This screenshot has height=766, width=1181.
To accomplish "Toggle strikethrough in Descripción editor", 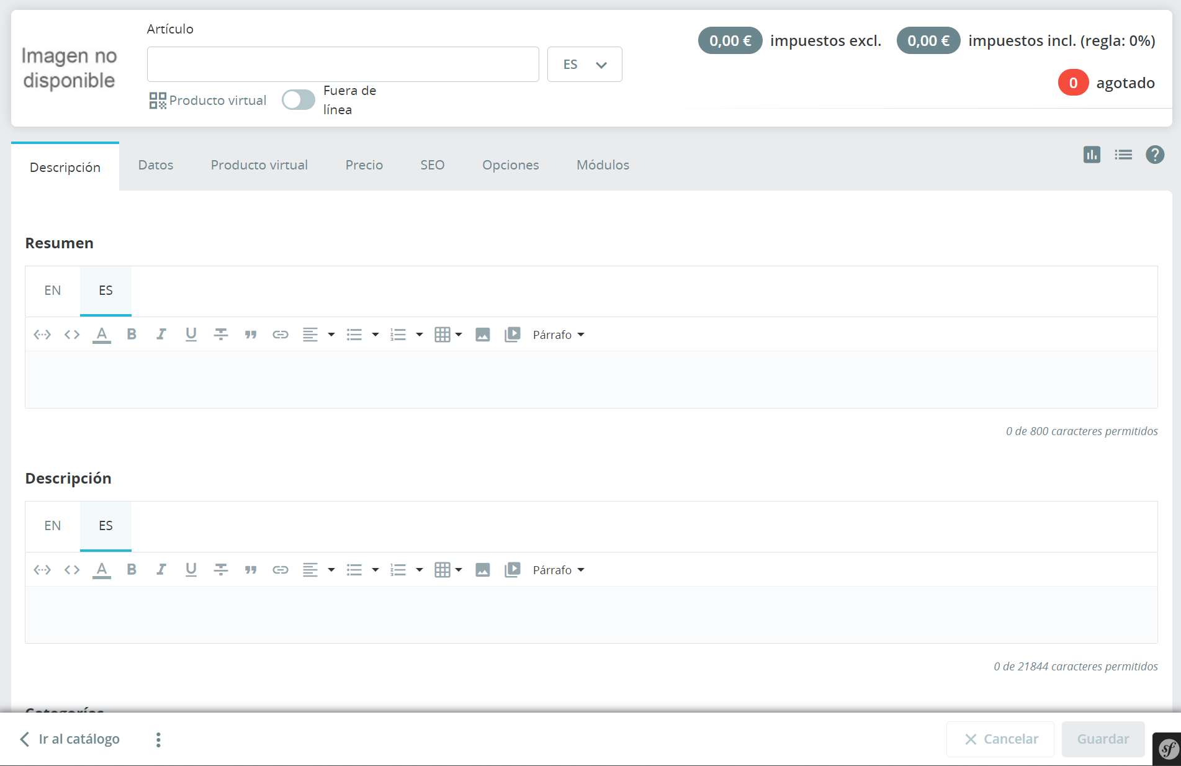I will click(x=221, y=570).
